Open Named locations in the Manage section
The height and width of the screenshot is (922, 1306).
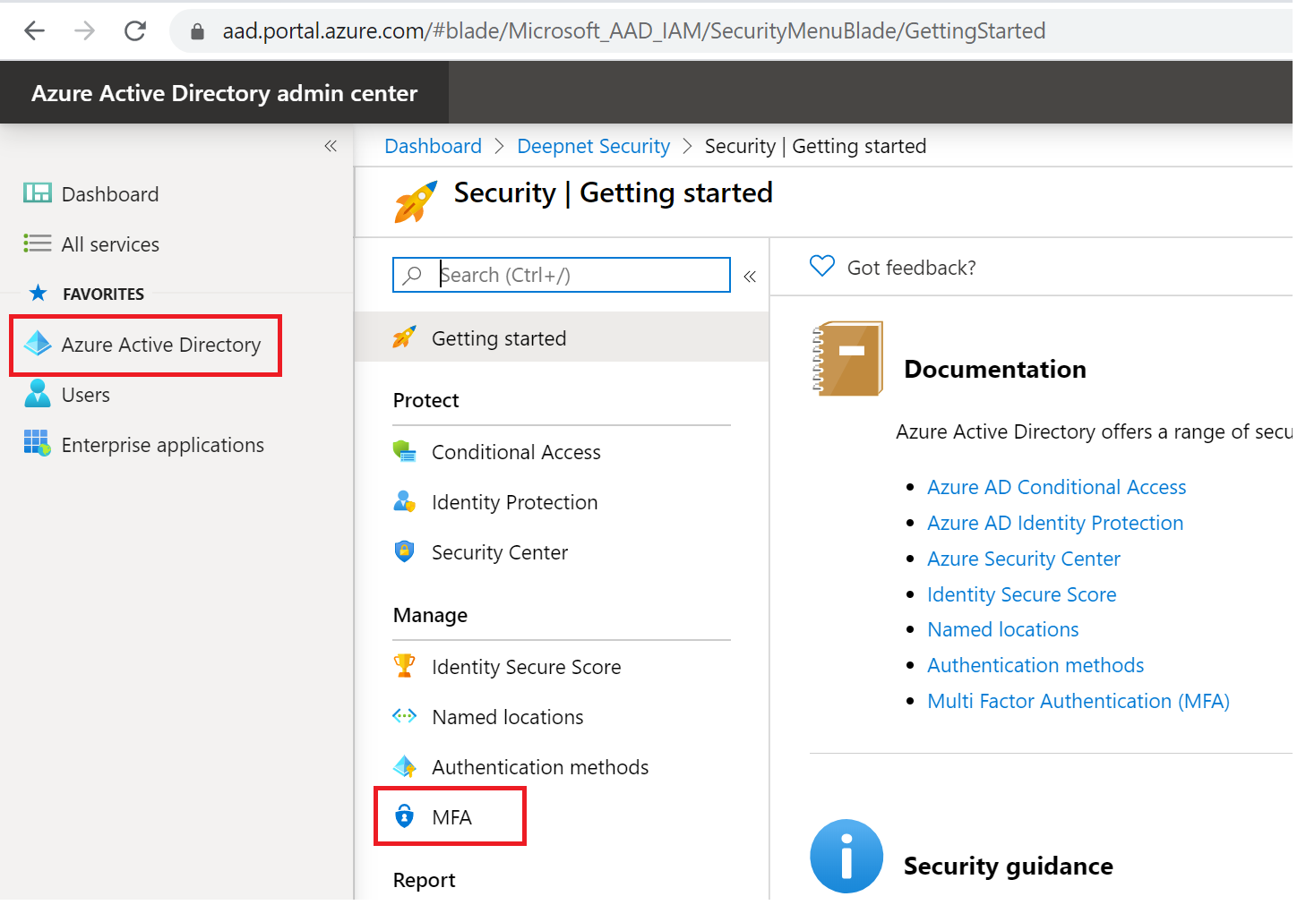click(x=507, y=717)
